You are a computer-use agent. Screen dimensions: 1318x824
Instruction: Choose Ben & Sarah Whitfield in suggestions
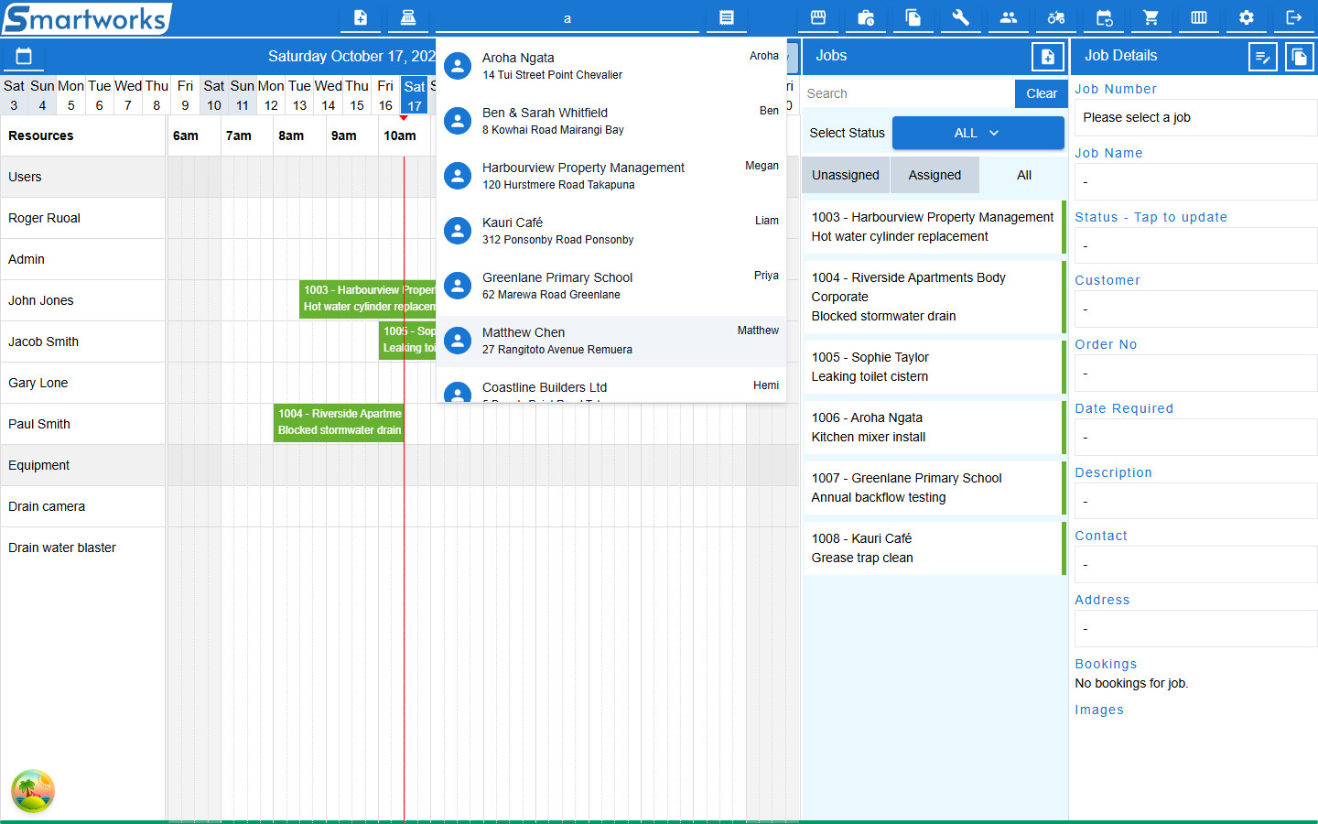point(611,120)
